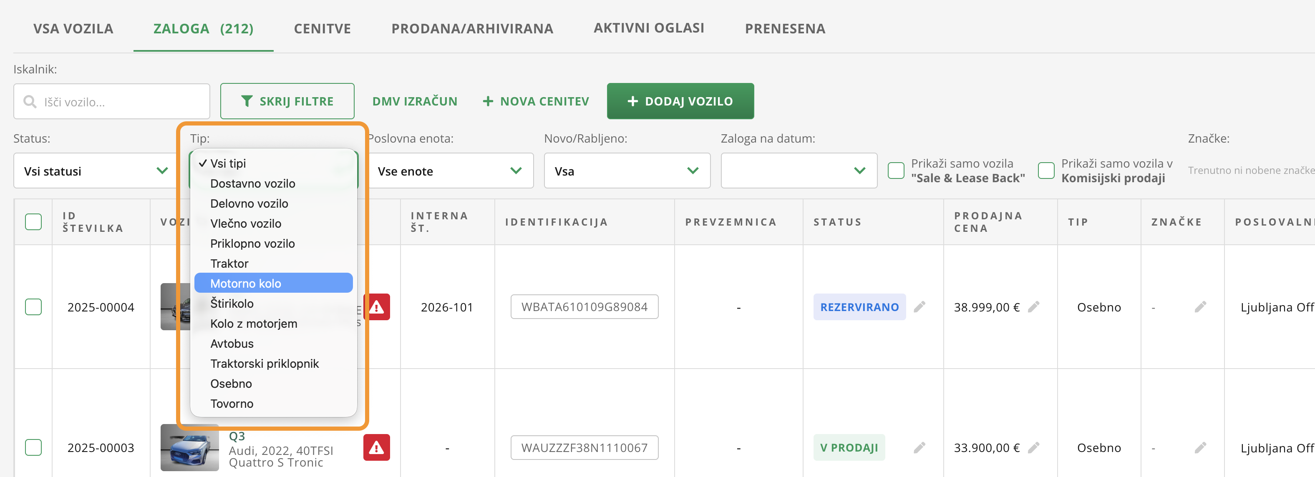Open the Audi Q3 vehicle thumbnail
Screen dimensions: 1315x477
point(189,447)
